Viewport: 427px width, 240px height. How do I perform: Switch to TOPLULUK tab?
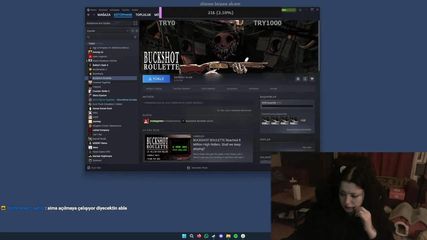[143, 15]
